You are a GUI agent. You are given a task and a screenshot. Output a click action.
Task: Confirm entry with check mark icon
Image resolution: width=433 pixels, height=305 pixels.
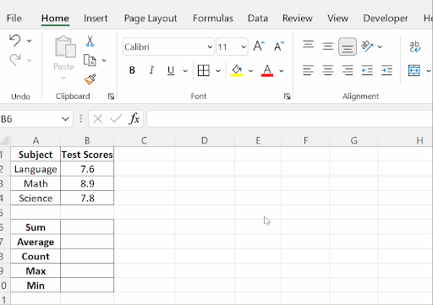116,119
